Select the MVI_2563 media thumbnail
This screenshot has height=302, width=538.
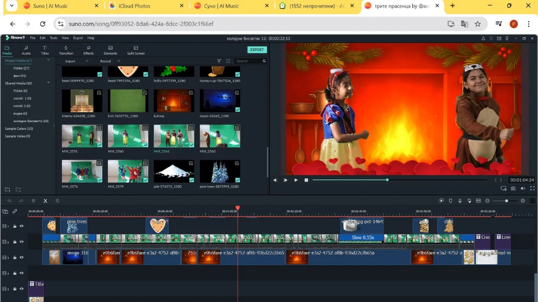tap(220, 137)
